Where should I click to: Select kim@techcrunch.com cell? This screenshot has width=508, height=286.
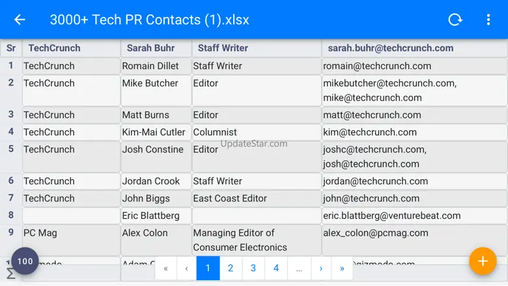point(415,132)
